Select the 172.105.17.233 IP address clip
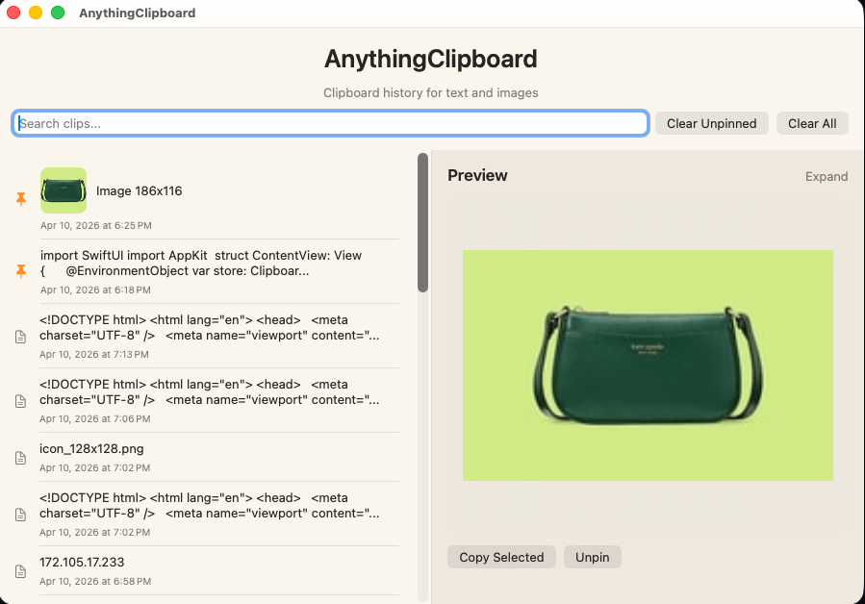The height and width of the screenshot is (604, 865). tap(82, 562)
